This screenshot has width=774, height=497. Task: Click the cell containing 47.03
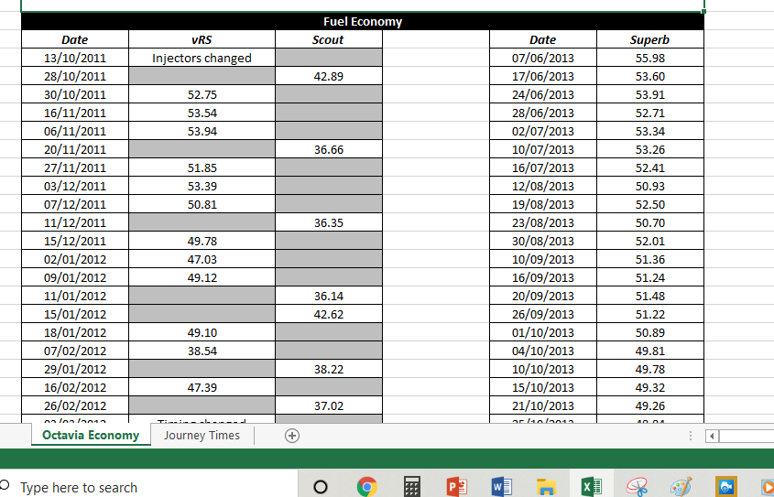202,259
